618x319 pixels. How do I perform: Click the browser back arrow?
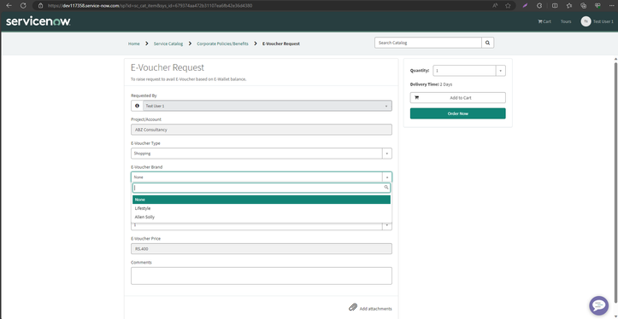[9, 5]
